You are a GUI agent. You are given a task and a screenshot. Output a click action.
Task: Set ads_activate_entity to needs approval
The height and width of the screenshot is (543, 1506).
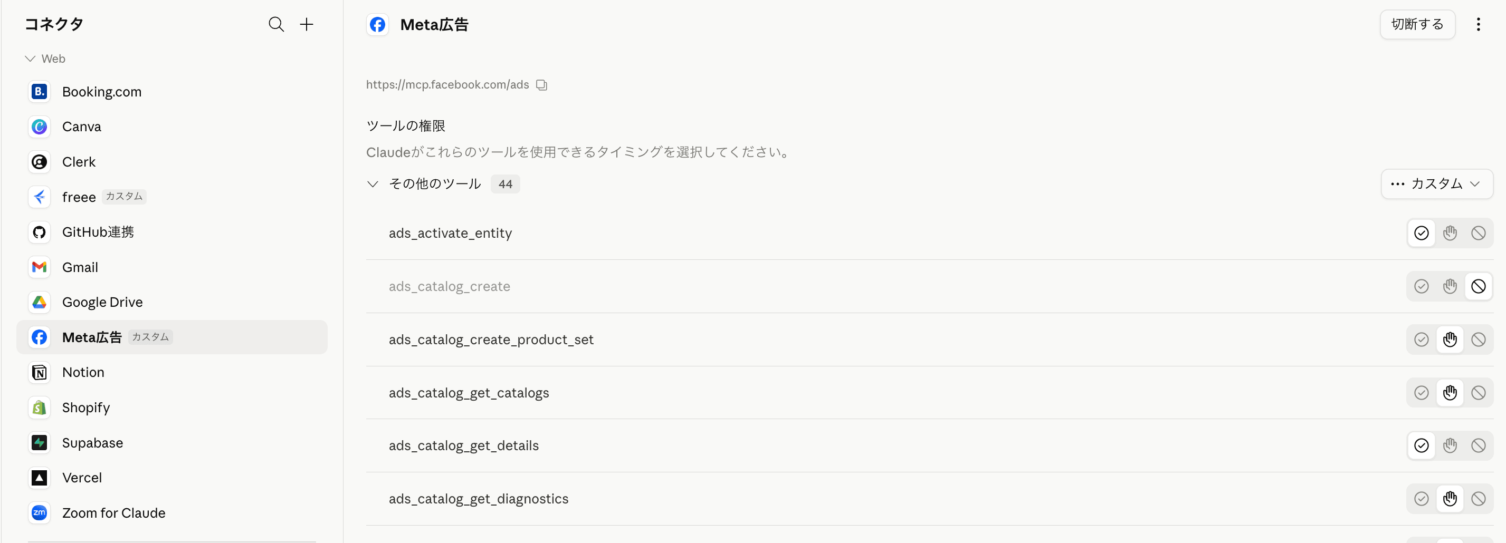tap(1450, 233)
